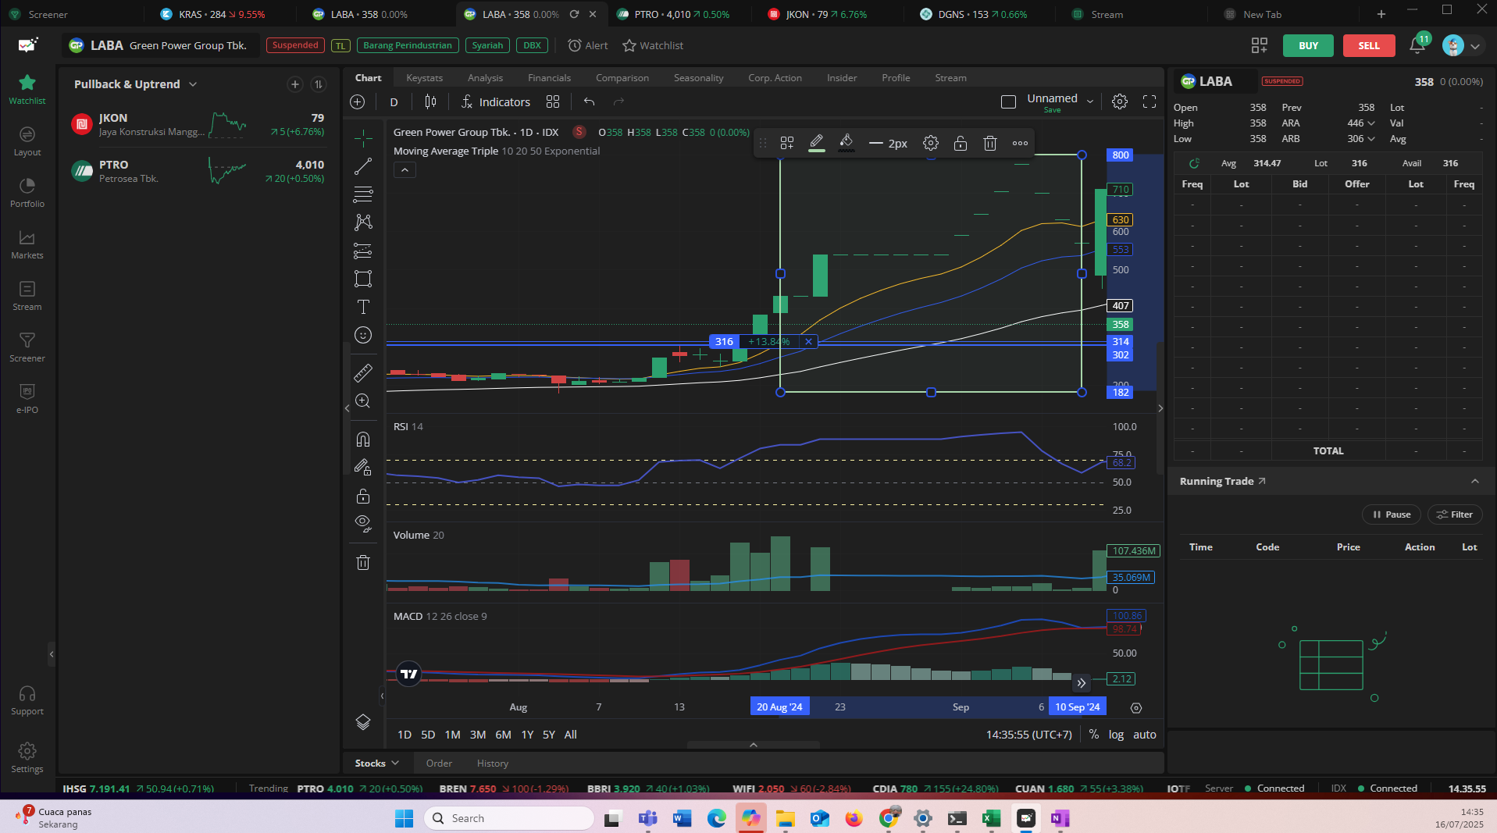This screenshot has height=833, width=1497.
Task: Open the selected drawing's settings gear
Action: (931, 143)
